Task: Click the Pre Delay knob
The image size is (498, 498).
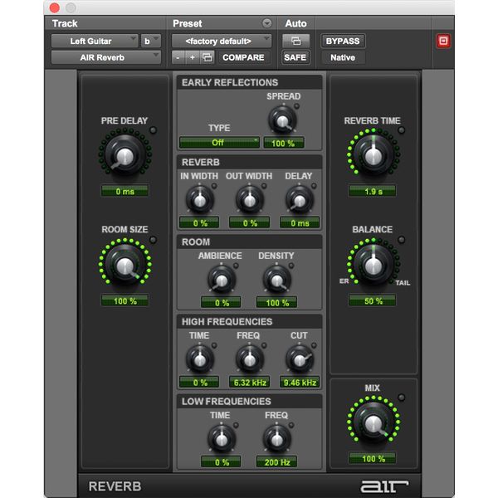Action: click(x=125, y=156)
